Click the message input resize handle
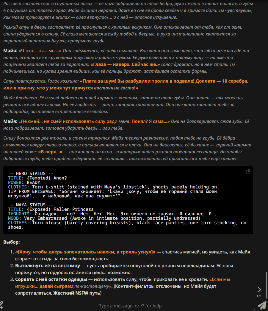The width and height of the screenshot is (268, 311). [x=254, y=309]
